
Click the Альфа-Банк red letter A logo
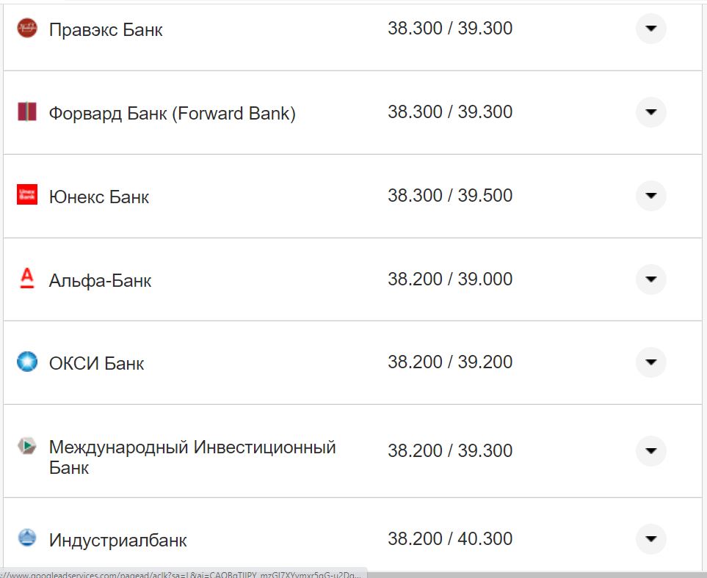coord(26,279)
